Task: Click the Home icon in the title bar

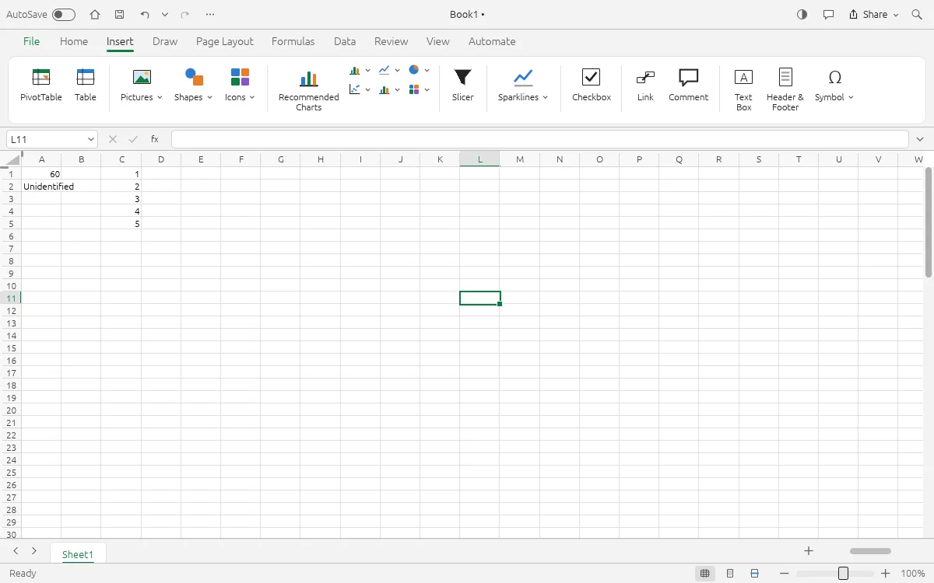Action: click(x=95, y=15)
